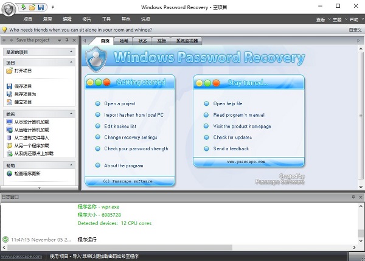365x261 pixels.
Task: Collapse the 帮助 section in sidebar
Action: 71,165
